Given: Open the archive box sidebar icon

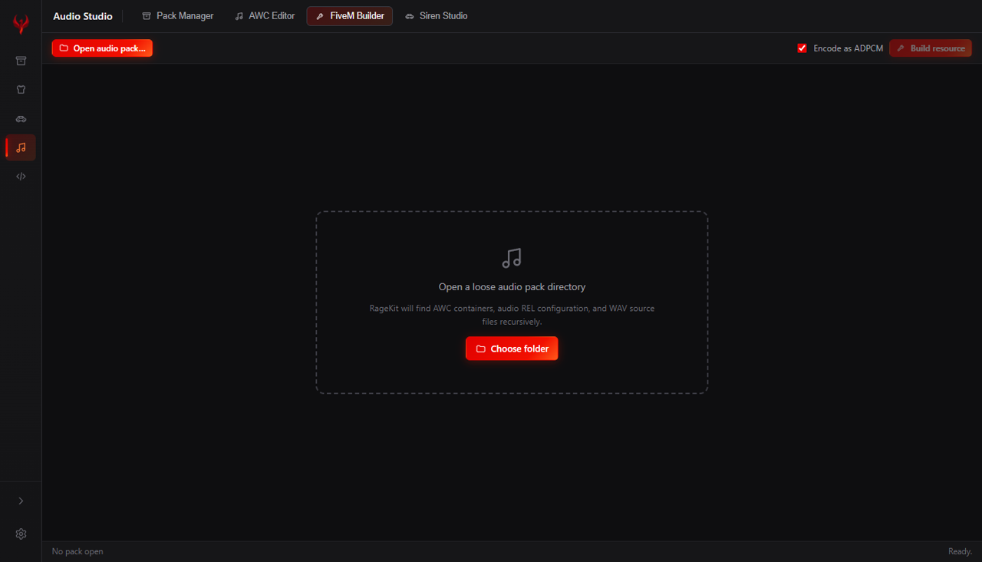Looking at the screenshot, I should pyautogui.click(x=21, y=61).
